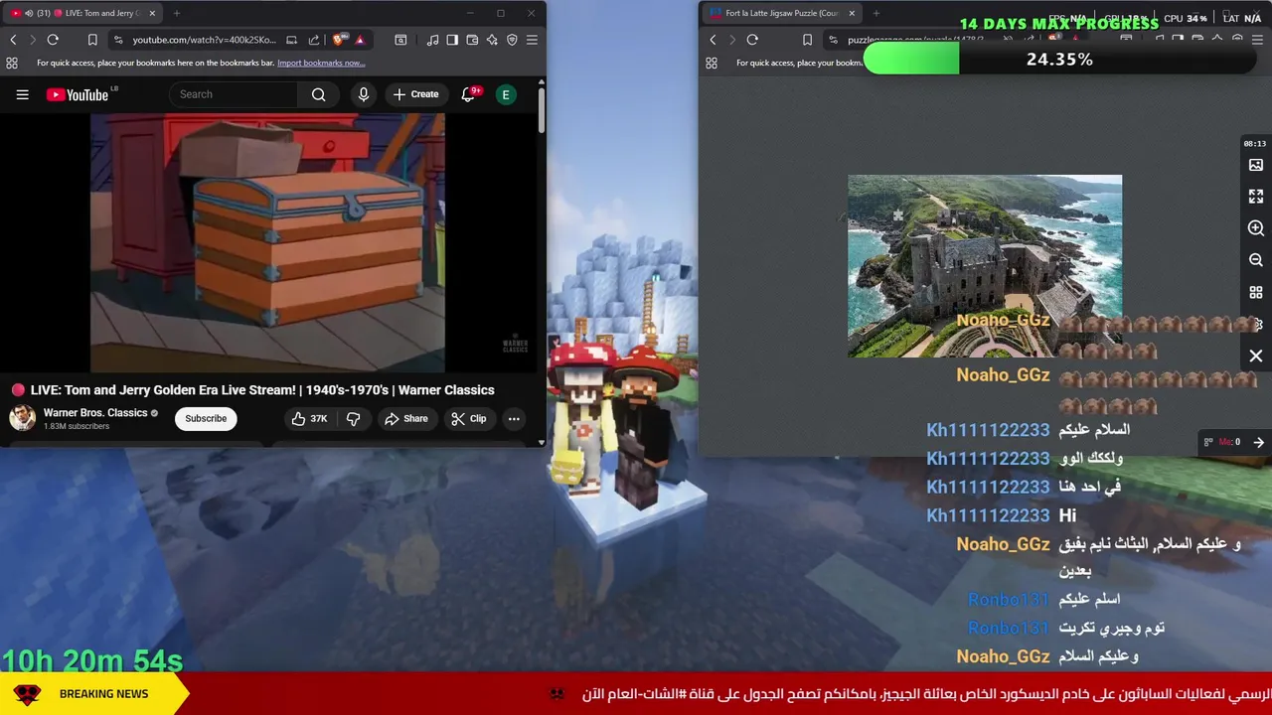Toggle the browser sidebar panel in YouTube window
This screenshot has width=1272, height=715.
pos(452,40)
